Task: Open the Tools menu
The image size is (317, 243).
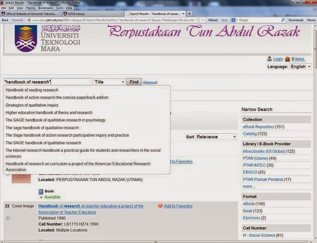Action: point(60,8)
